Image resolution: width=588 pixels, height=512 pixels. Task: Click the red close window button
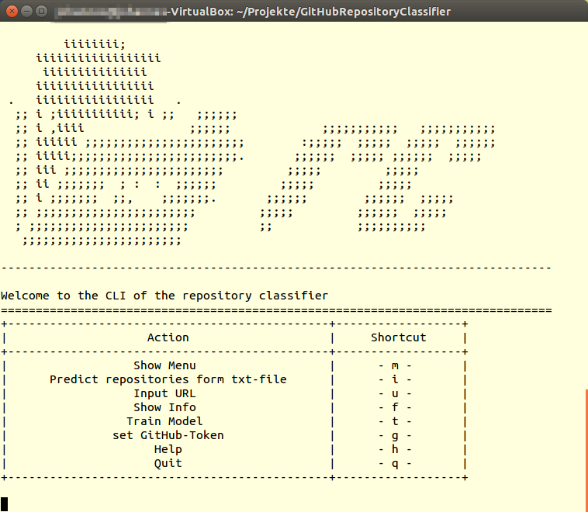tap(12, 12)
